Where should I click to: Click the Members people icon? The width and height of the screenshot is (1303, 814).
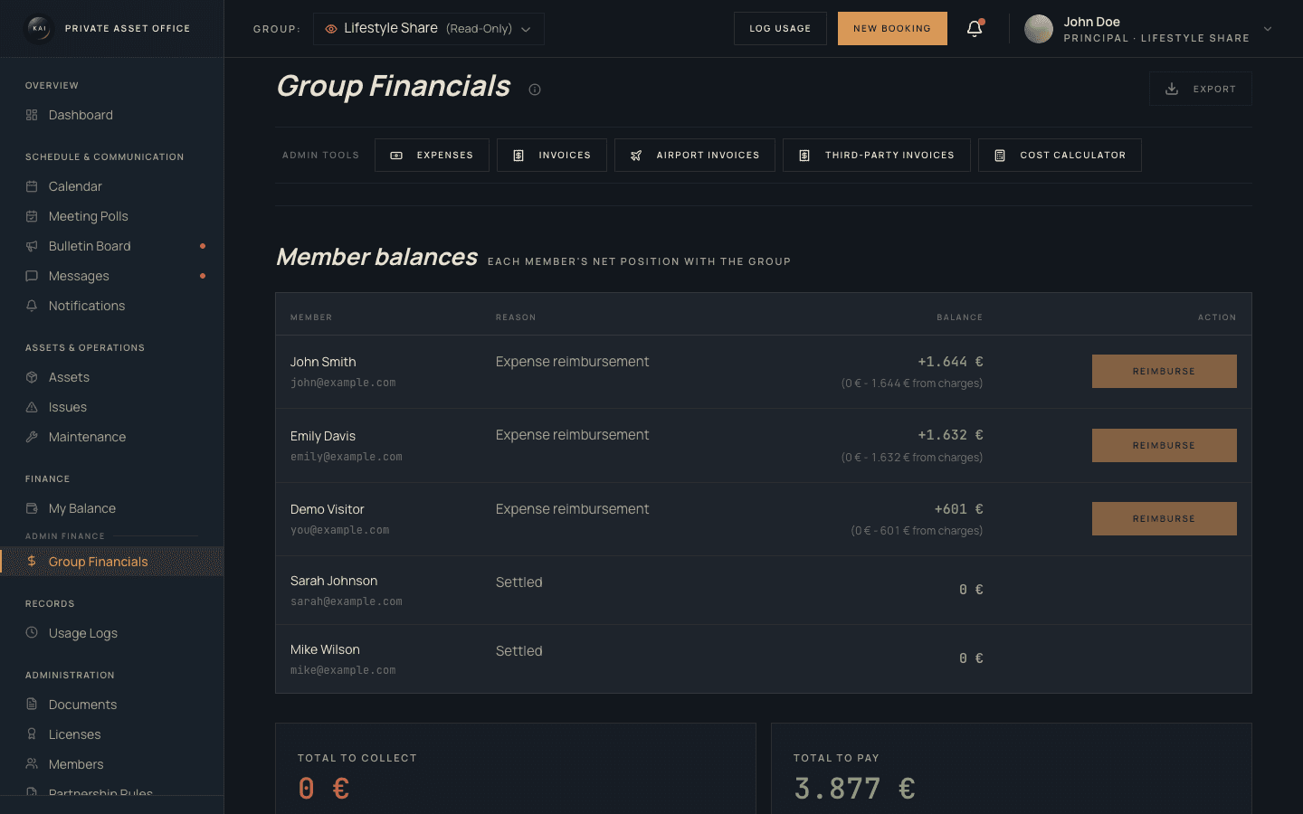click(x=32, y=764)
